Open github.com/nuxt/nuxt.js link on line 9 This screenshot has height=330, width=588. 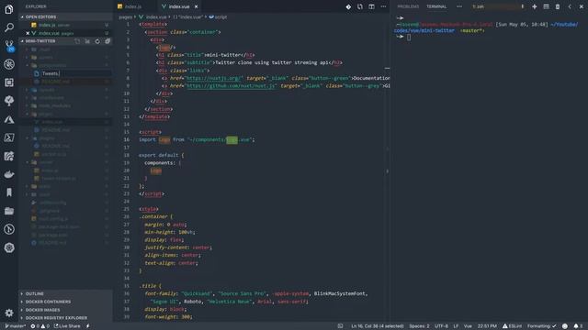click(x=231, y=86)
